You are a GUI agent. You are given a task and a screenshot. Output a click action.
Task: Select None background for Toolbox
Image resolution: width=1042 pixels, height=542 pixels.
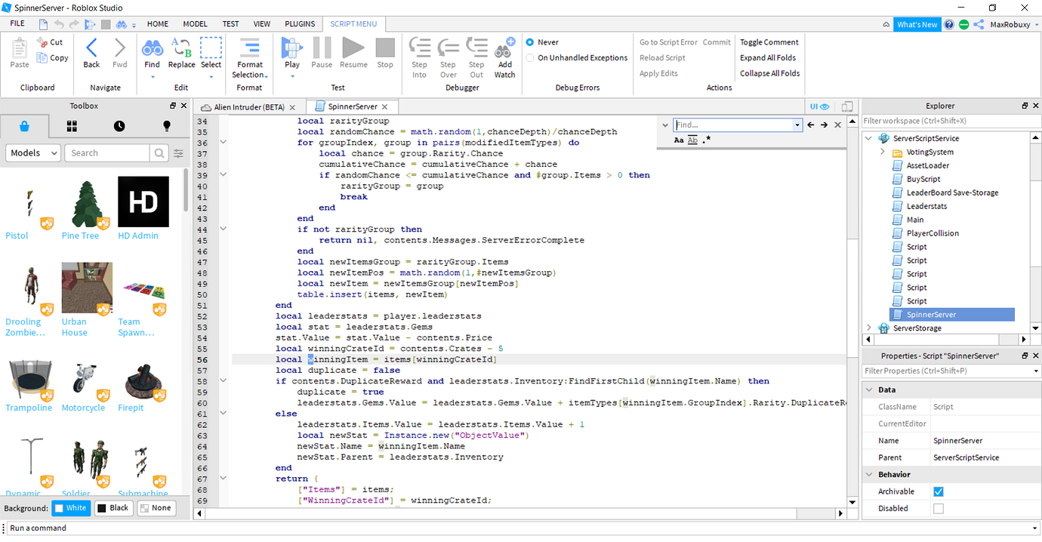[156, 508]
